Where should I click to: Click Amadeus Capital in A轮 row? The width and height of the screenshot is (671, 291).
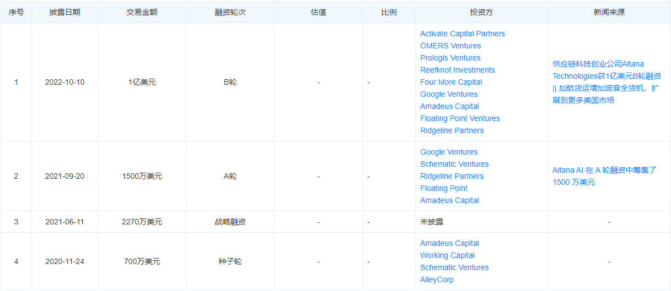(449, 200)
